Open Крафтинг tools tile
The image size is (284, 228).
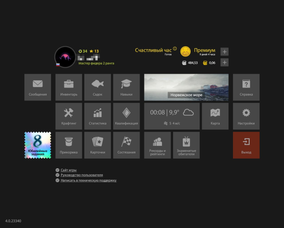[x=69, y=116]
